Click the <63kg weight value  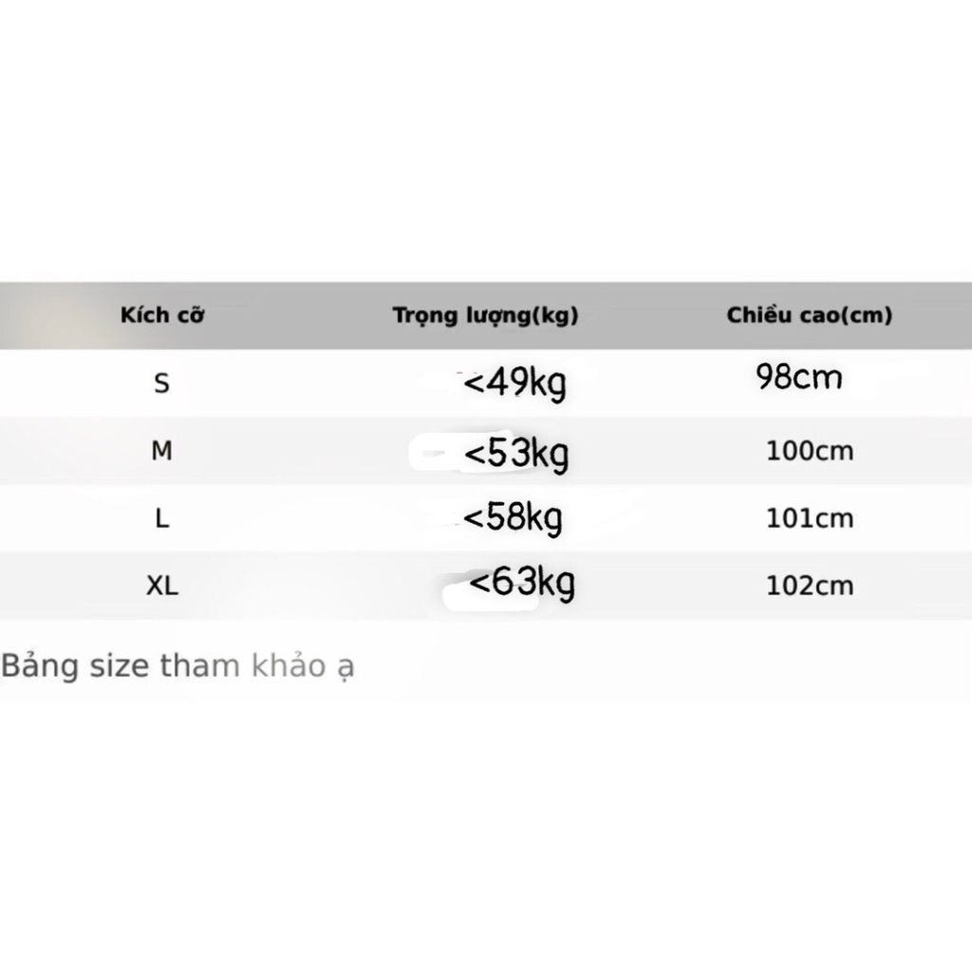(522, 583)
